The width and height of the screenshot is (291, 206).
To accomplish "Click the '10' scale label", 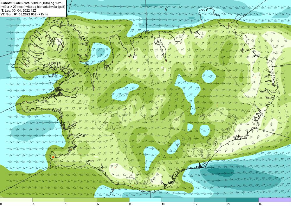I will [x=163, y=204].
